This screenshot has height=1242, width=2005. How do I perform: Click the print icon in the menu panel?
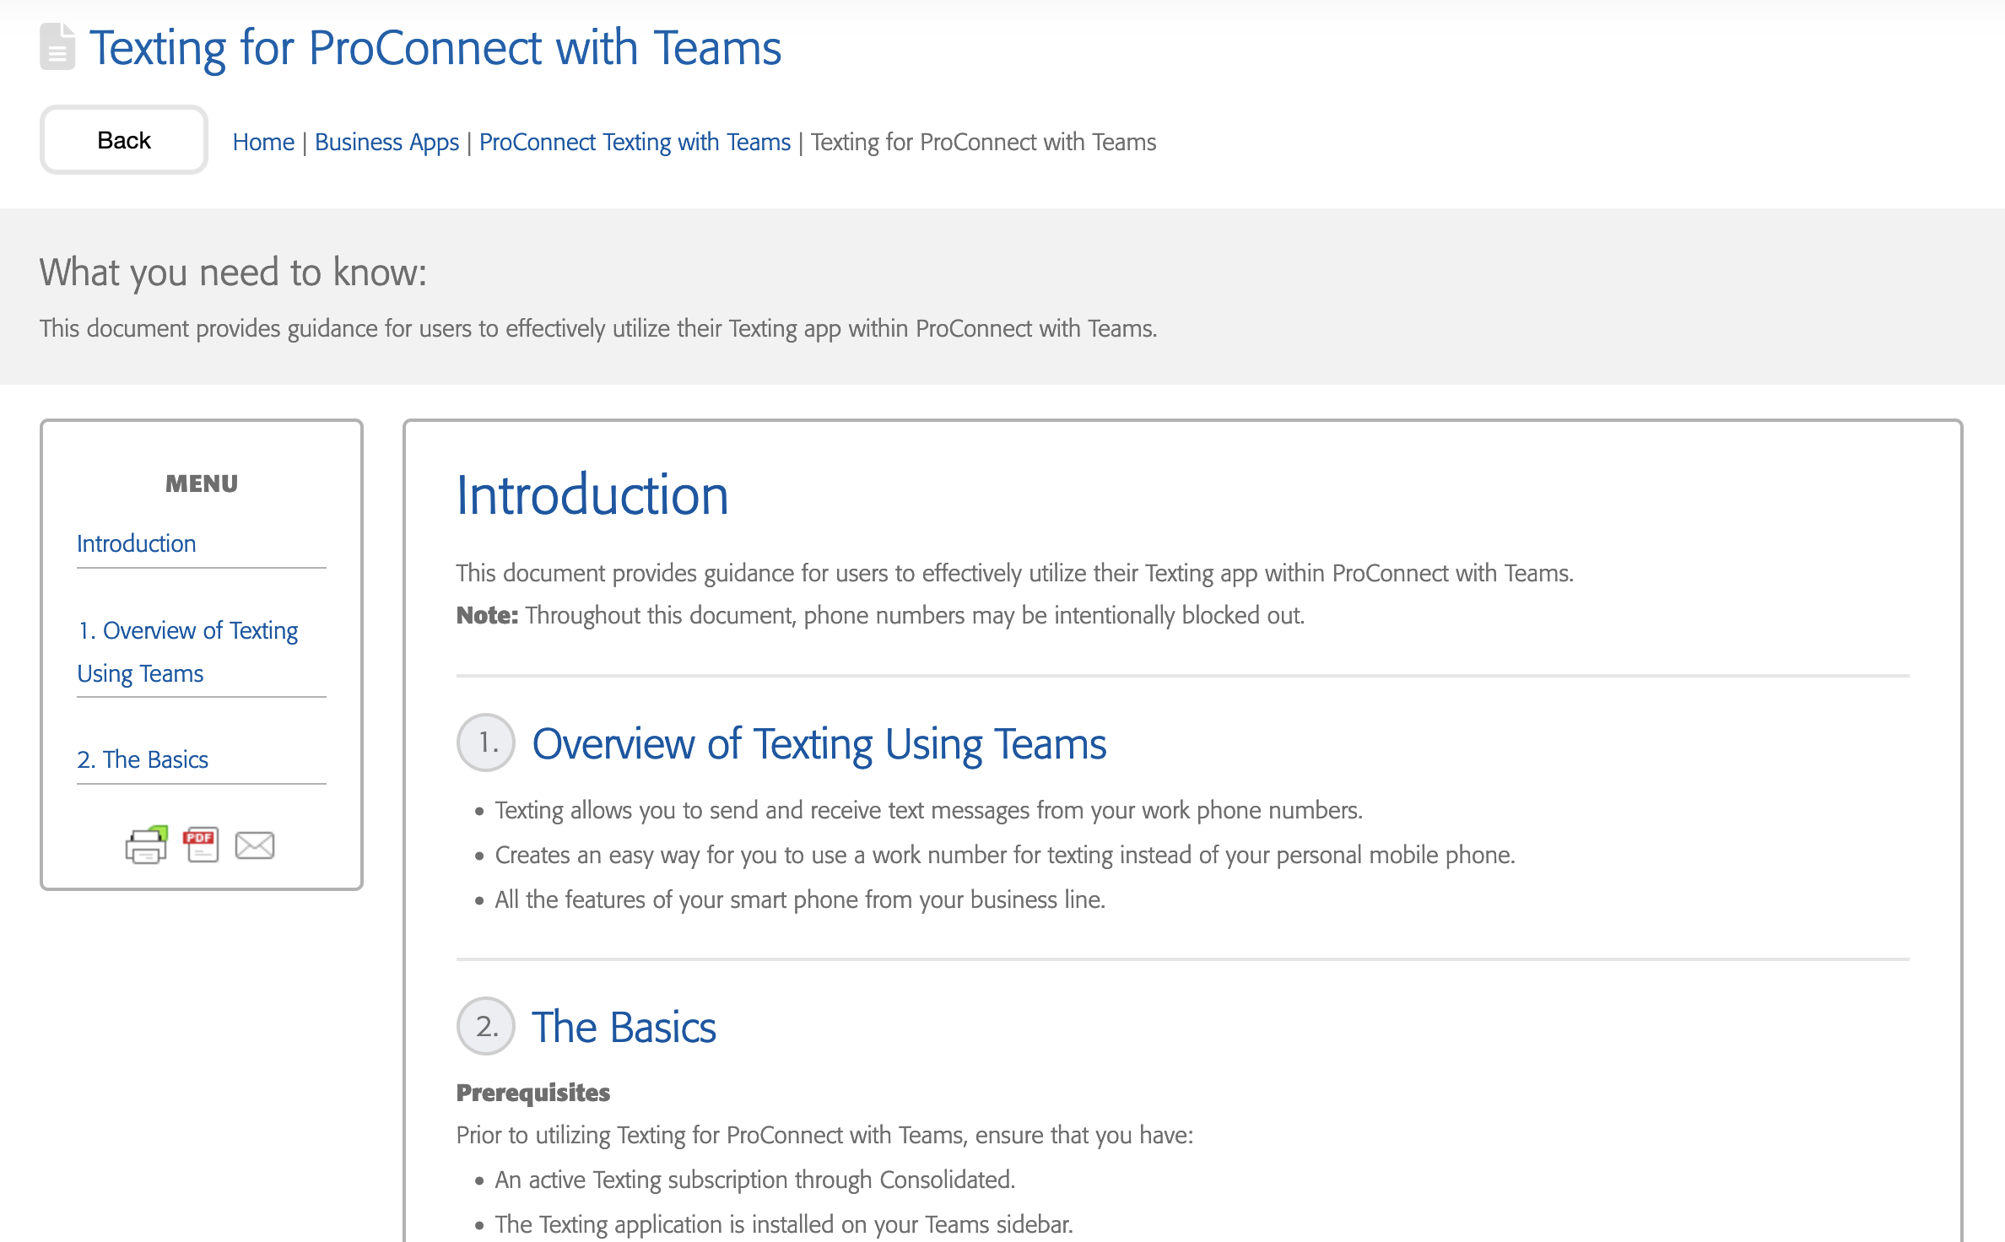[147, 845]
